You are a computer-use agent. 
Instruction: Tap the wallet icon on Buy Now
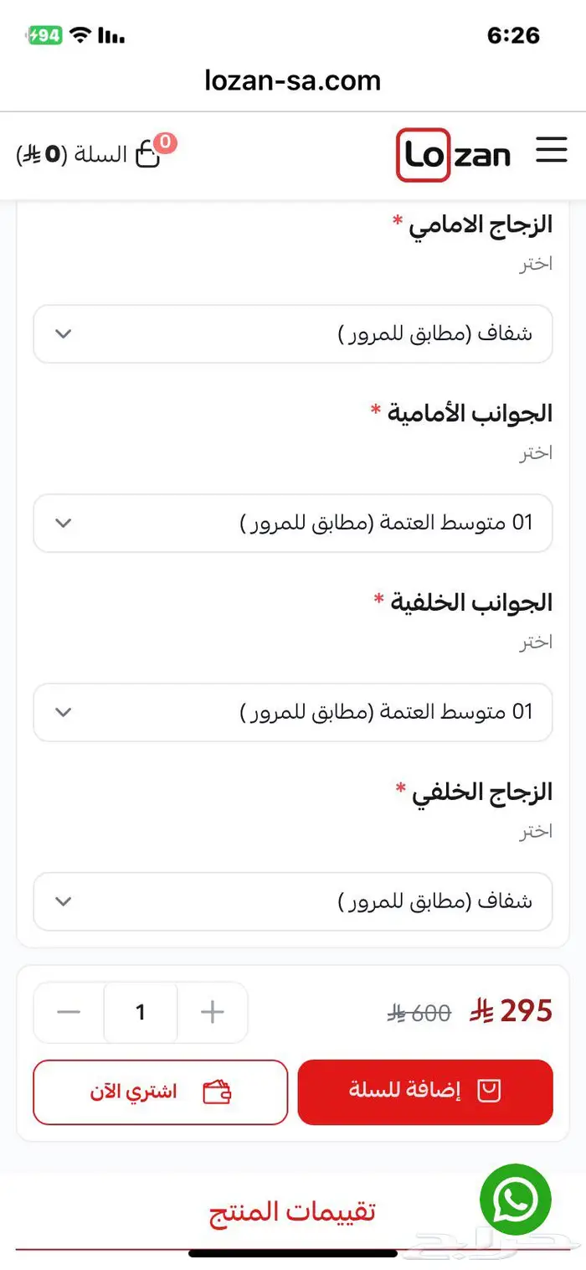click(217, 1092)
